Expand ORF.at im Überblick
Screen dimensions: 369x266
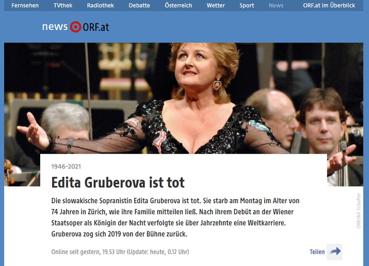point(329,5)
